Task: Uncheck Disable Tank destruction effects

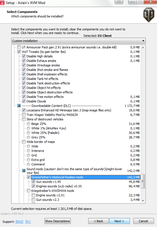Action: coord(24,83)
